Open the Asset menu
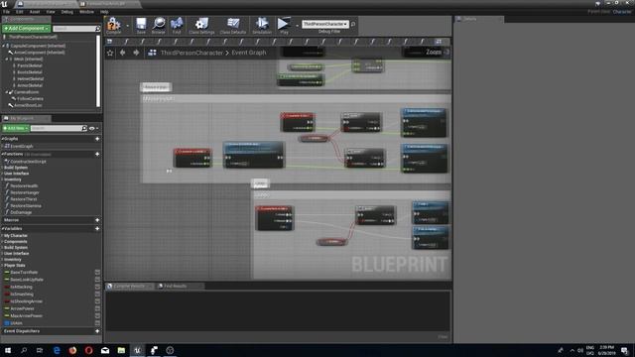635x357 pixels. [x=35, y=12]
